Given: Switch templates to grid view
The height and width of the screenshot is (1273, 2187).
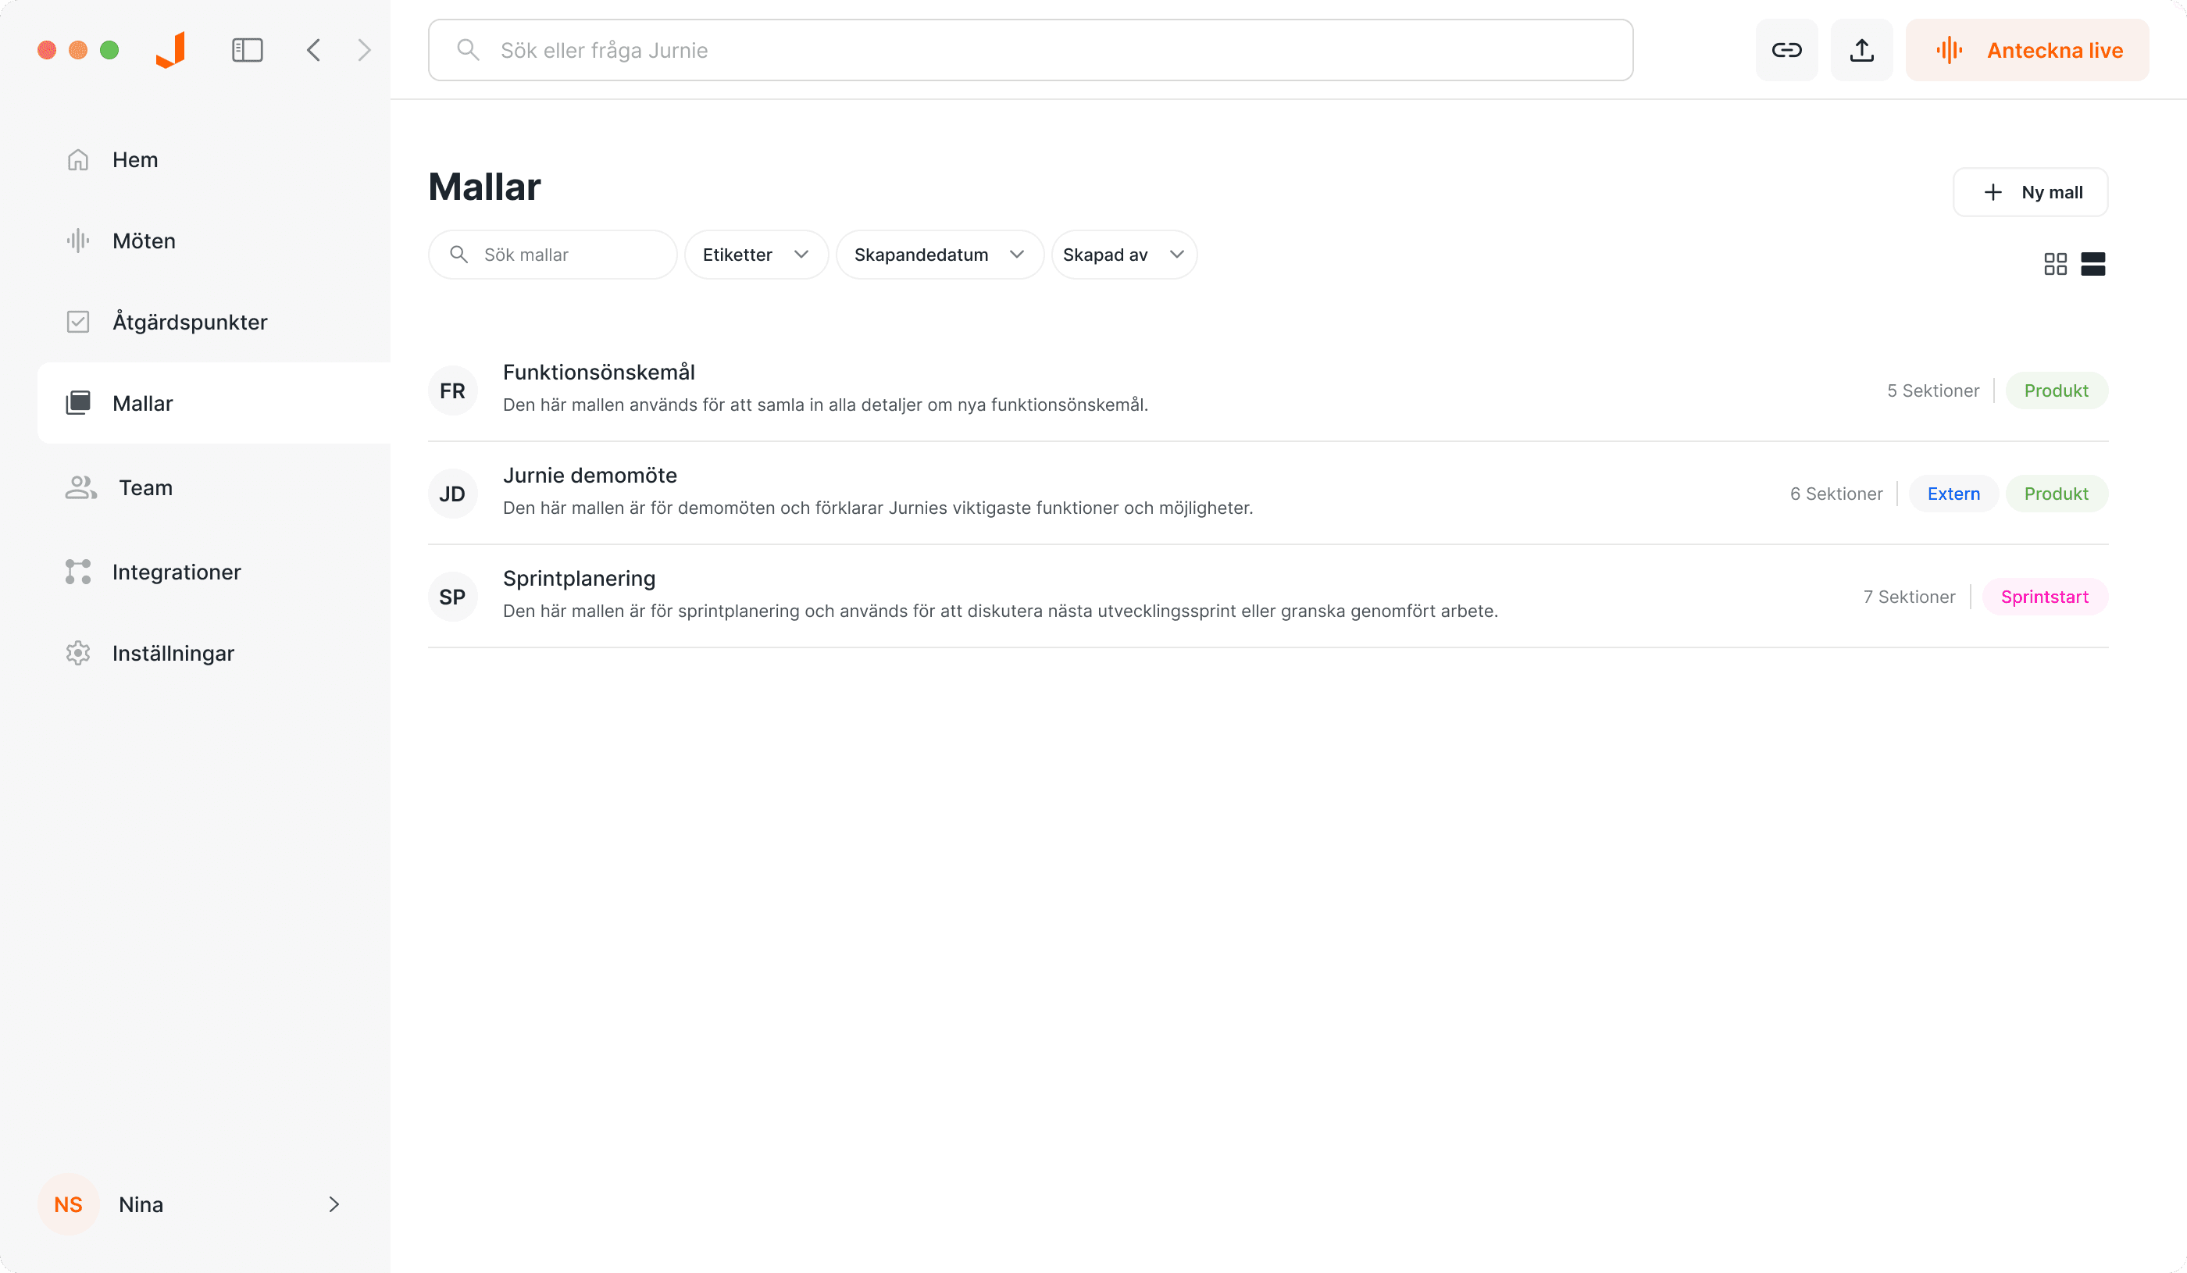Looking at the screenshot, I should [2056, 263].
